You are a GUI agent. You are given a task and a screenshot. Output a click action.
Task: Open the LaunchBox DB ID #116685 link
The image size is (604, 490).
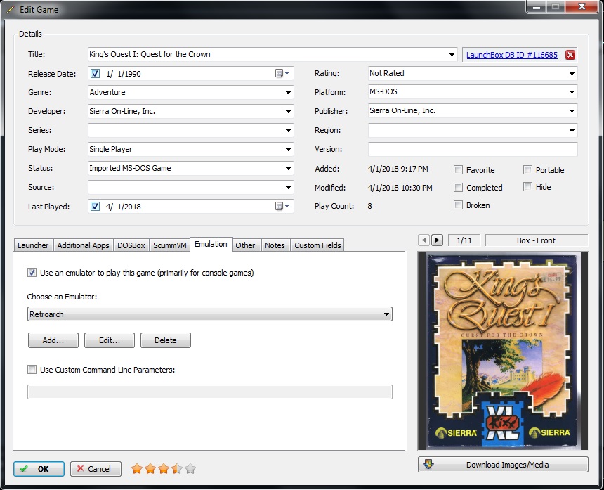tap(511, 55)
